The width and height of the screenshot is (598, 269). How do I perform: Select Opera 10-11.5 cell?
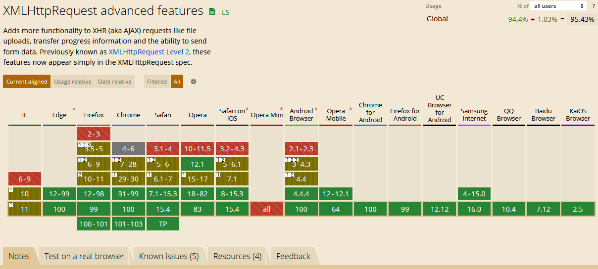tap(198, 149)
